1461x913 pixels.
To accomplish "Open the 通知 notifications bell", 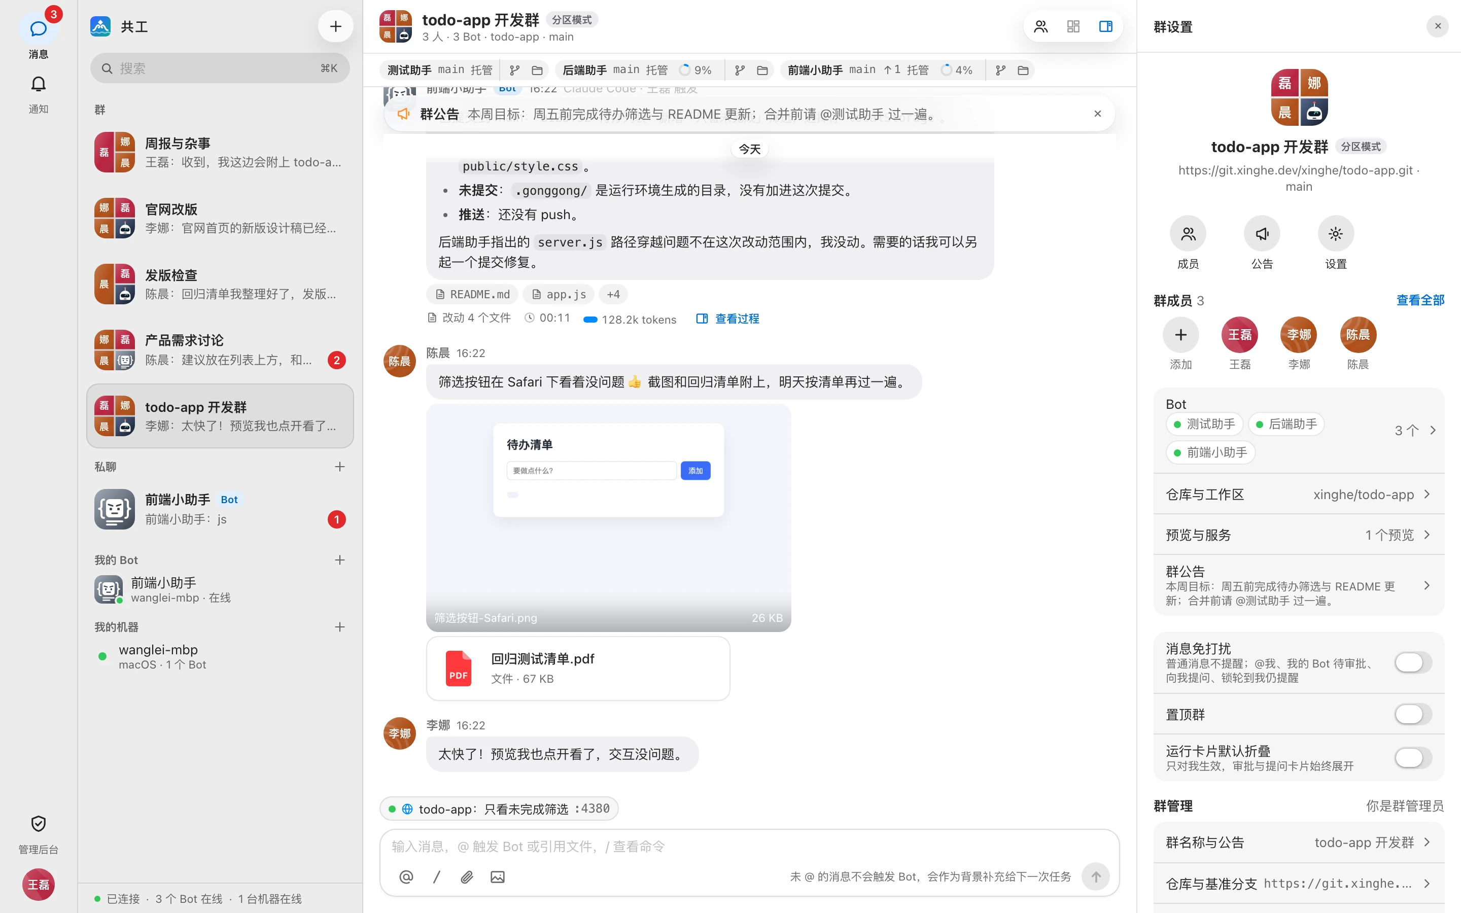I will click(x=38, y=84).
